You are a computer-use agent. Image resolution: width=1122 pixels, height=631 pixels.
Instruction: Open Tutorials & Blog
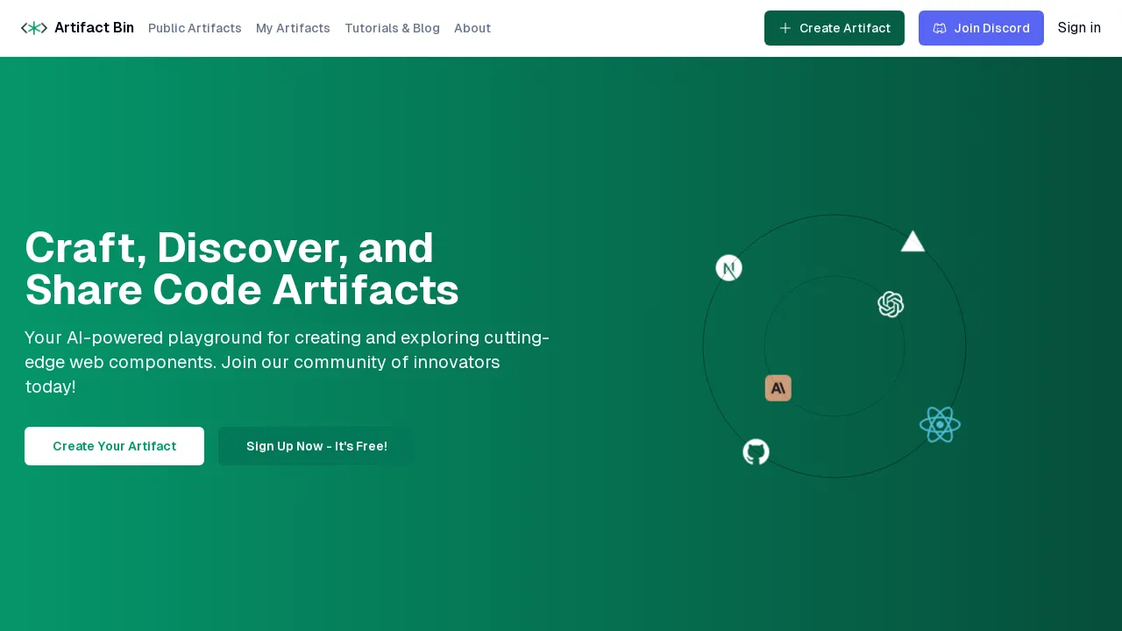(x=392, y=28)
